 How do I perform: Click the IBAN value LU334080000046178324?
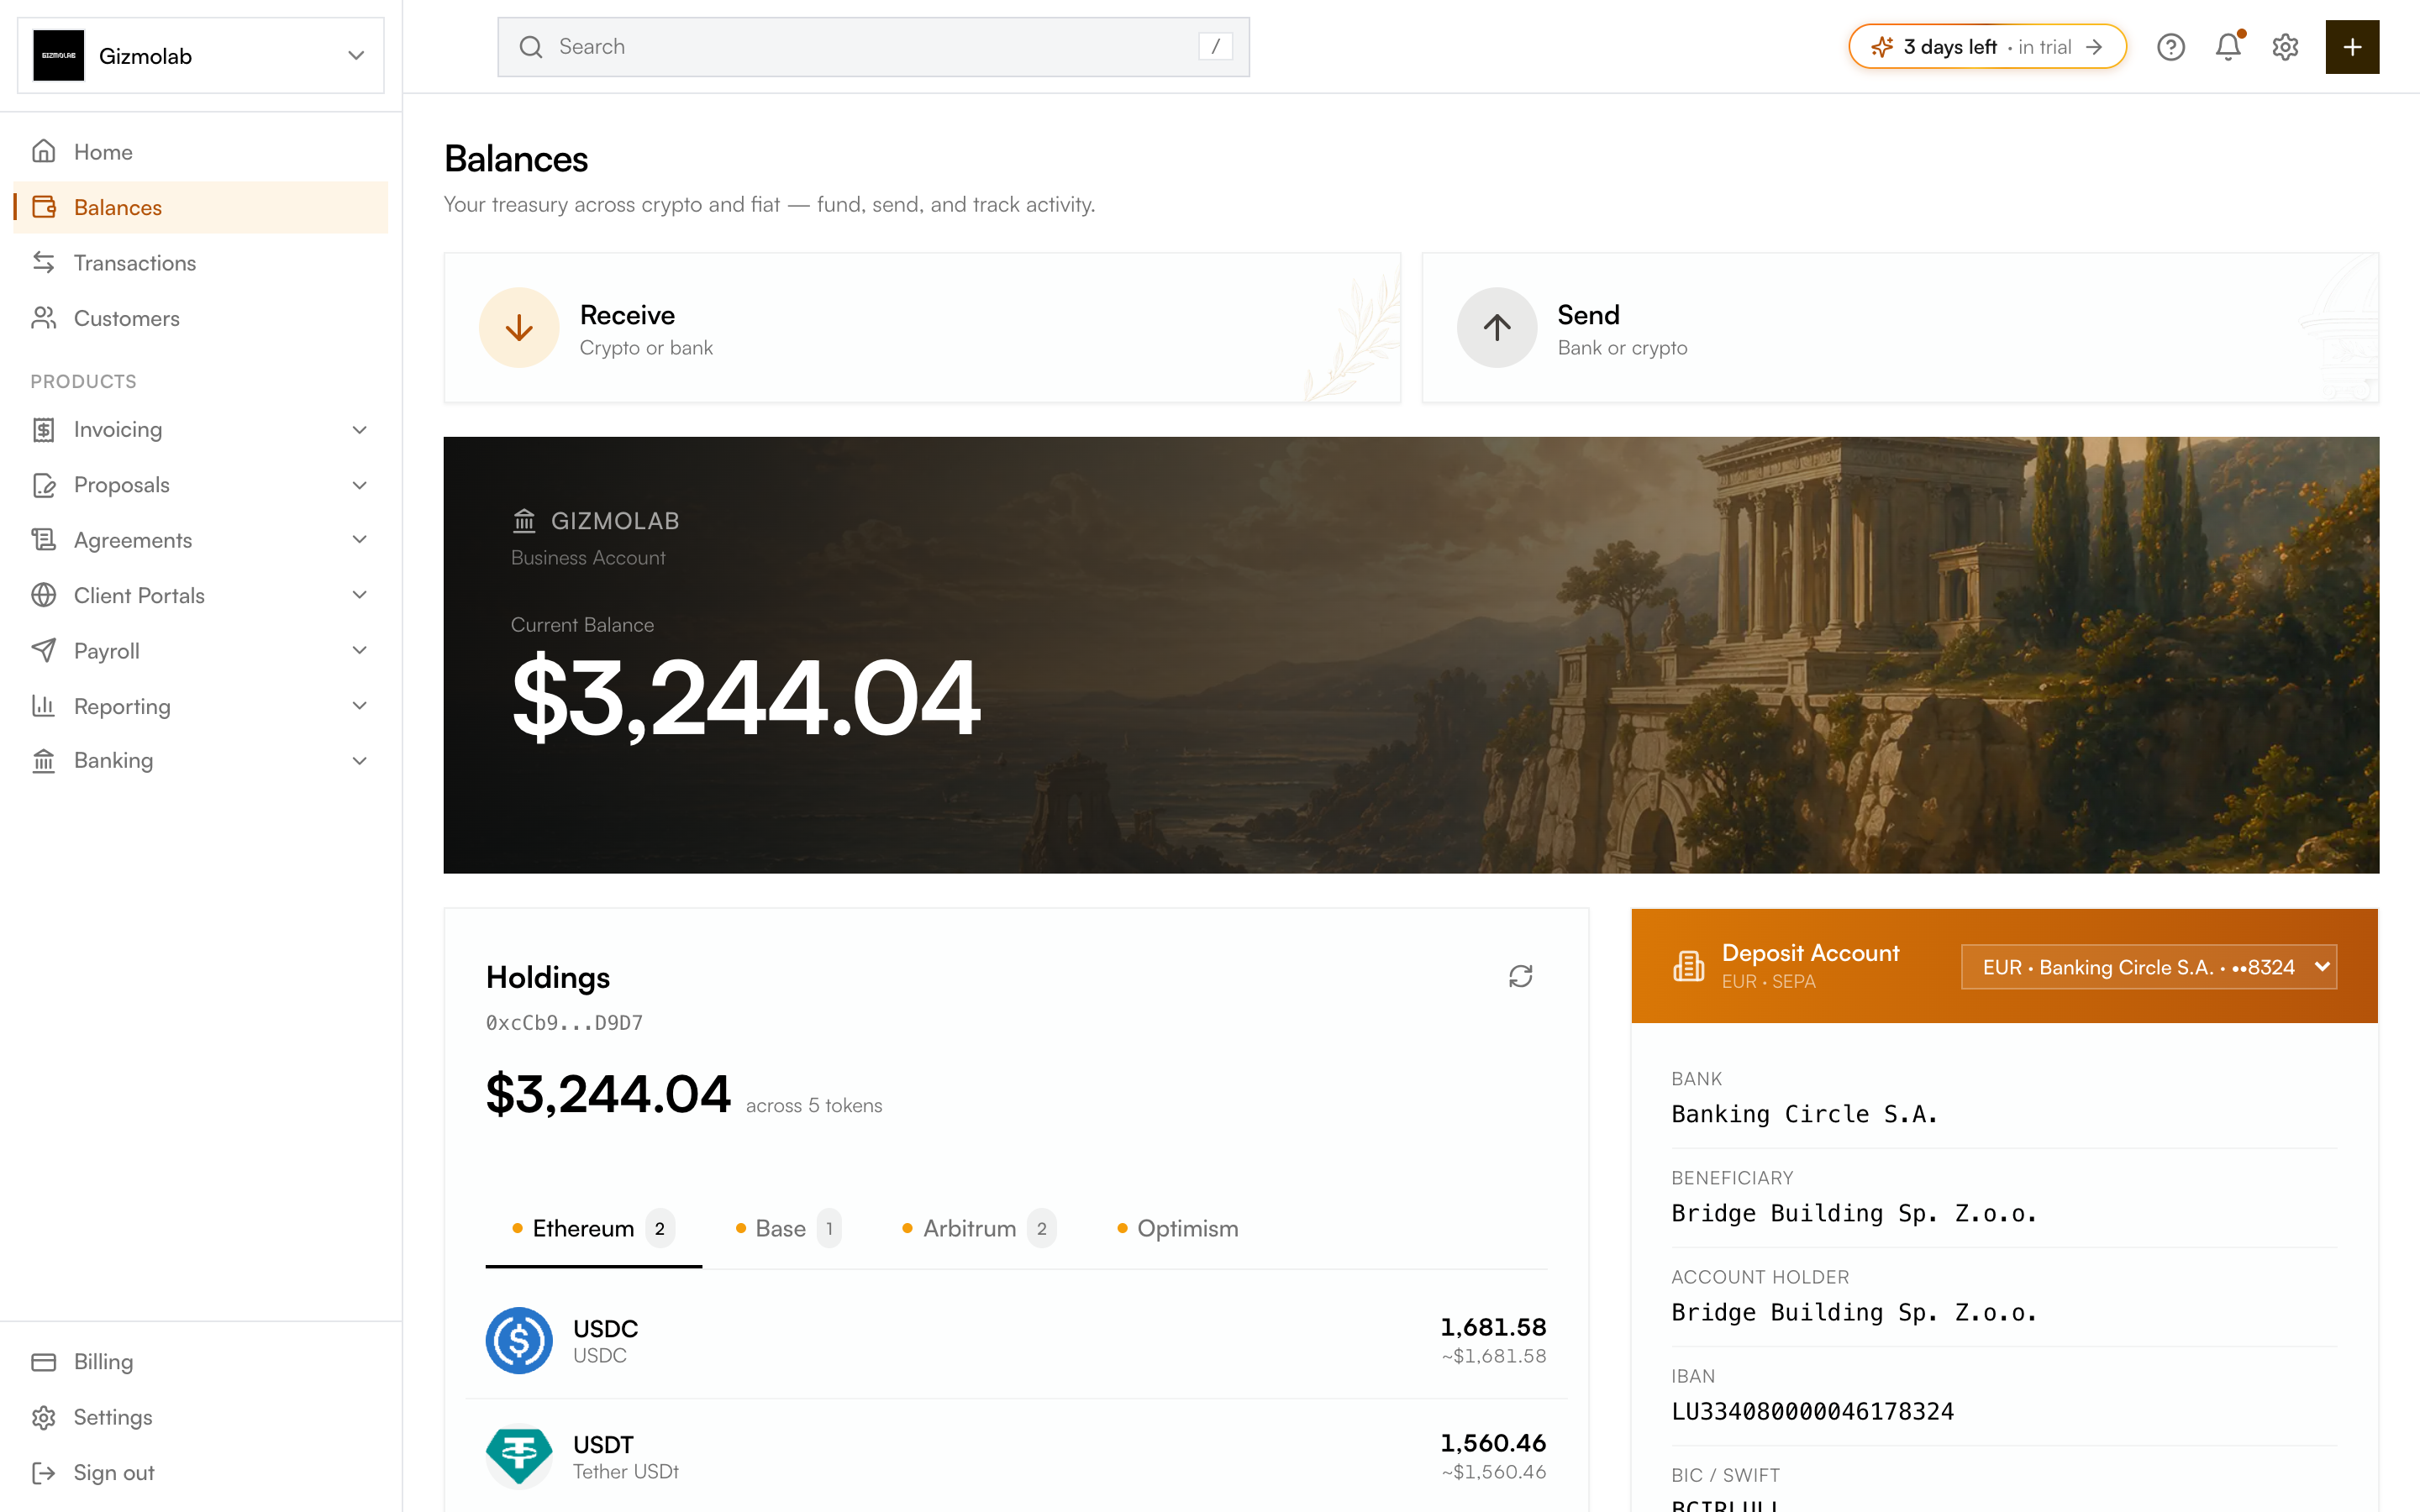(1812, 1411)
